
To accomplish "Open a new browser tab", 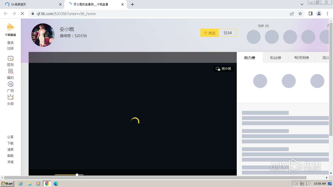I will click(132, 4).
